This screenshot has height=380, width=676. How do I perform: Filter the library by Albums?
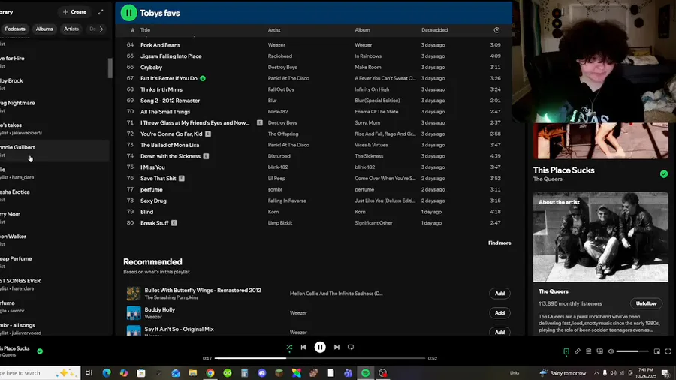tap(44, 29)
